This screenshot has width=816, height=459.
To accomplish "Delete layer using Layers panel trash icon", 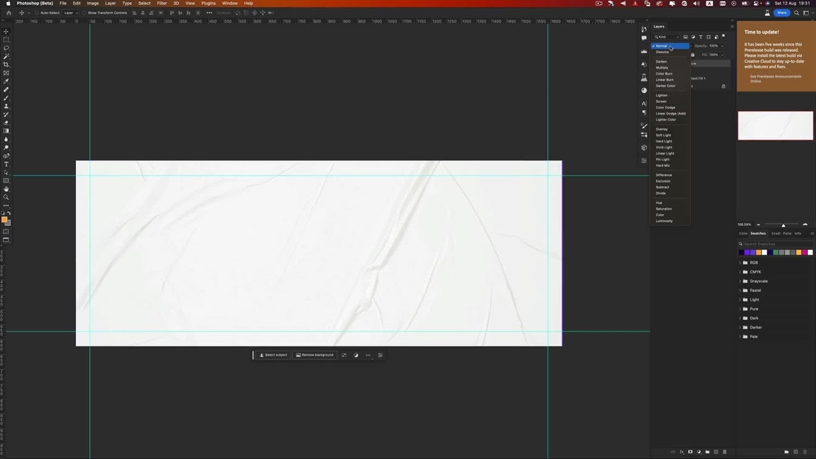I will point(724,452).
